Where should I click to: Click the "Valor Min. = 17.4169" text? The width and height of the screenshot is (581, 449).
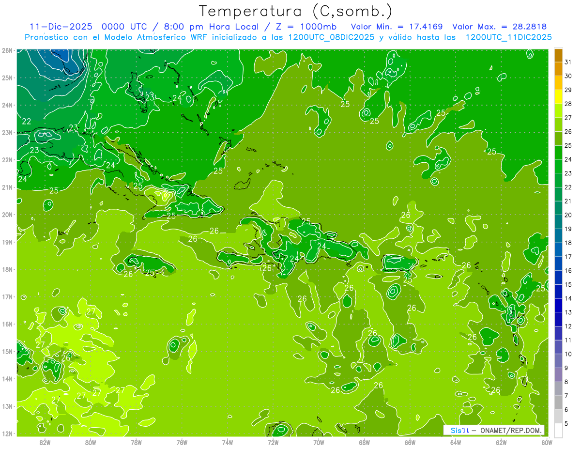point(397,27)
